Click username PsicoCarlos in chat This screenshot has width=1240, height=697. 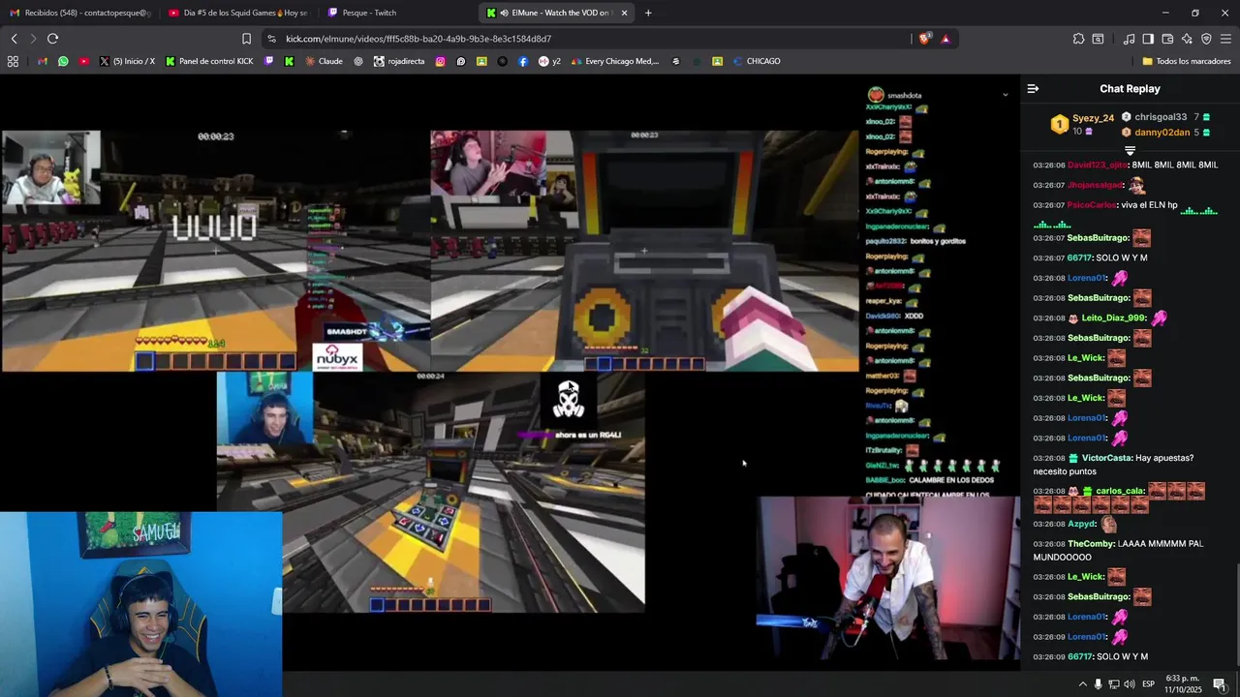[1092, 205]
